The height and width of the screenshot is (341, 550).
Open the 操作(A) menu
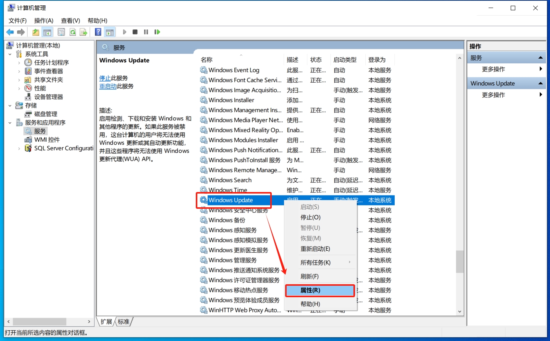(44, 21)
